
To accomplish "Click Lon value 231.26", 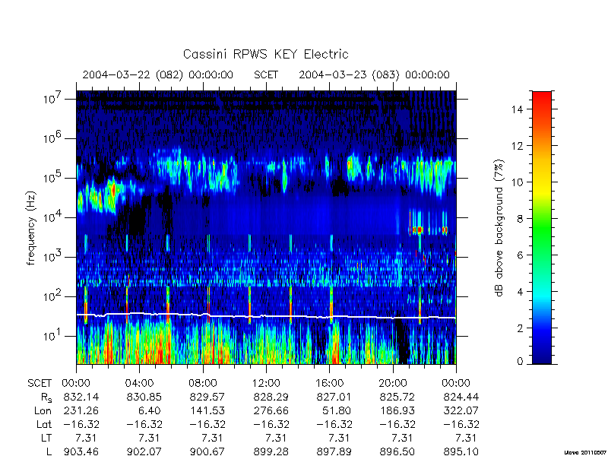I will (81, 410).
